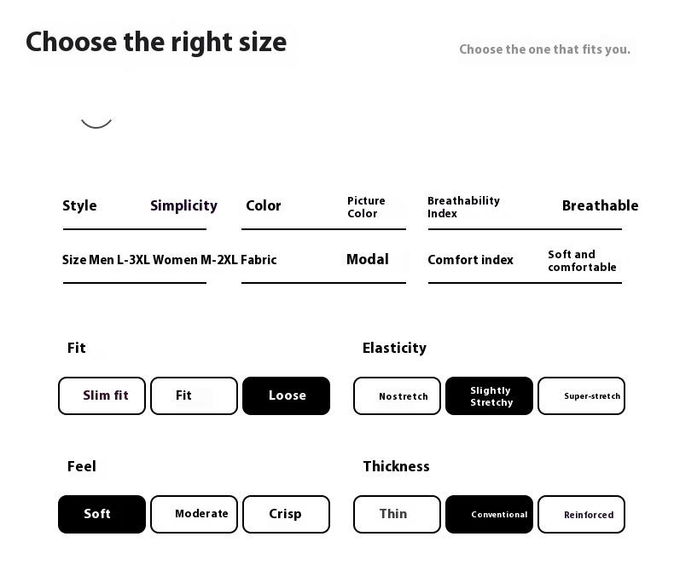This screenshot has width=674, height=577.
Task: Select the Loose fit option
Action: [x=286, y=396]
